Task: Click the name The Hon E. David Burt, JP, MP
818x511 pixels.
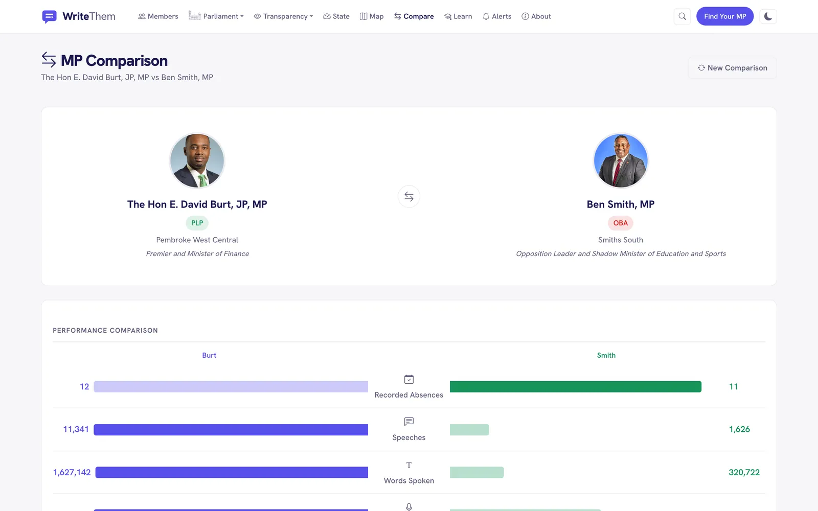Action: coord(197,204)
